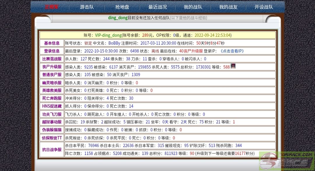Open the 我的战队 tab

click(193, 7)
